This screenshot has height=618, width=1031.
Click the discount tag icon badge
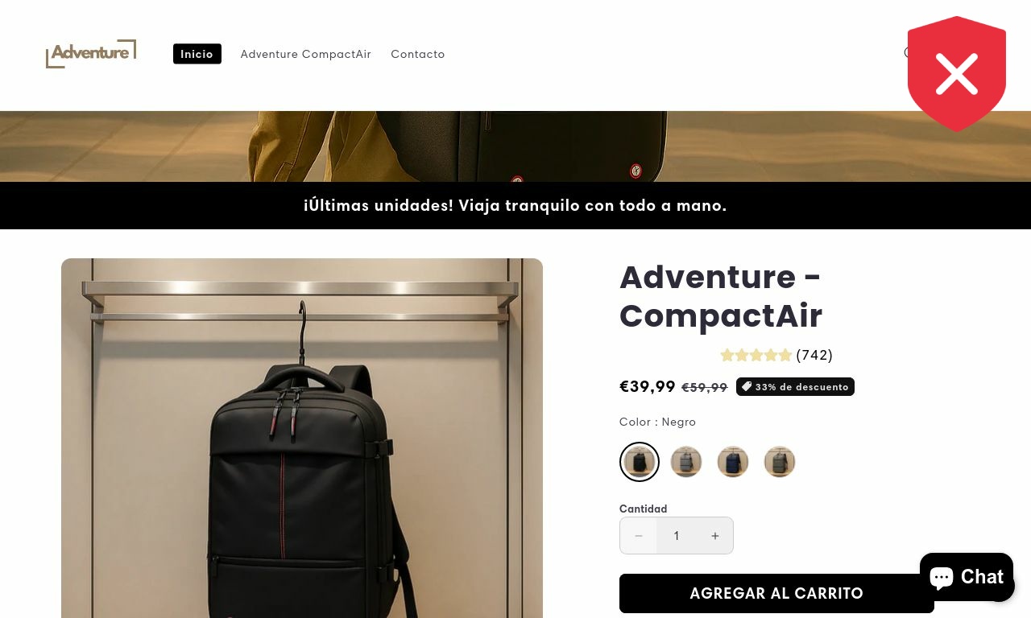point(795,387)
